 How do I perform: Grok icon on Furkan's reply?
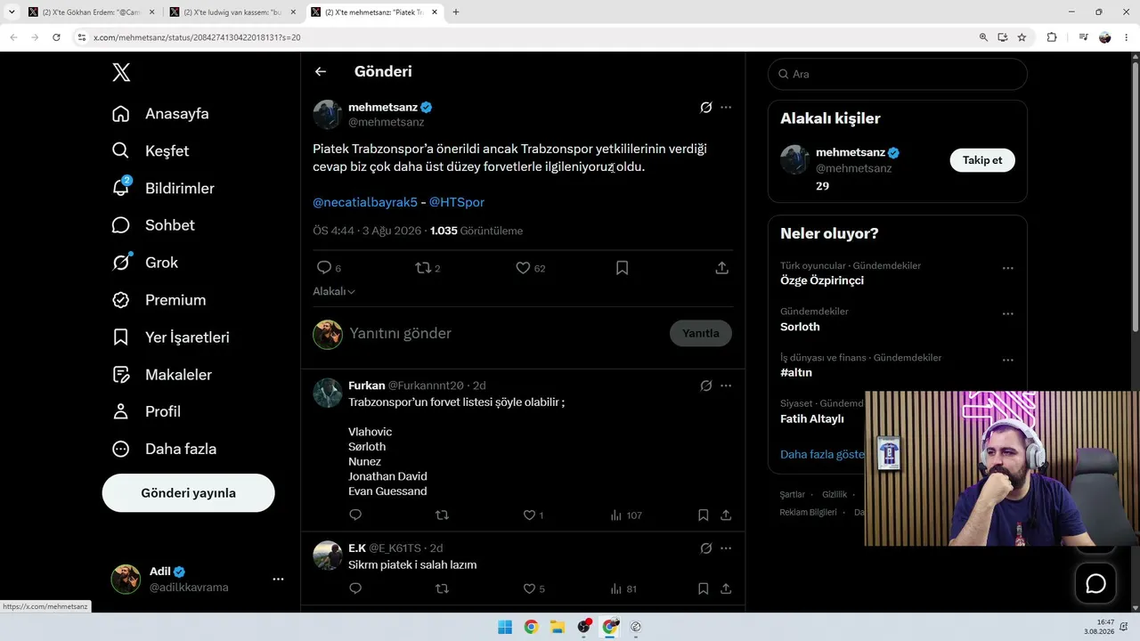(705, 385)
